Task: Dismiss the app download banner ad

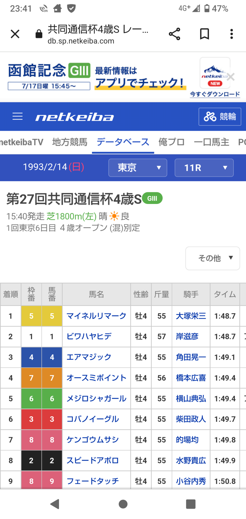Action: pyautogui.click(x=231, y=77)
